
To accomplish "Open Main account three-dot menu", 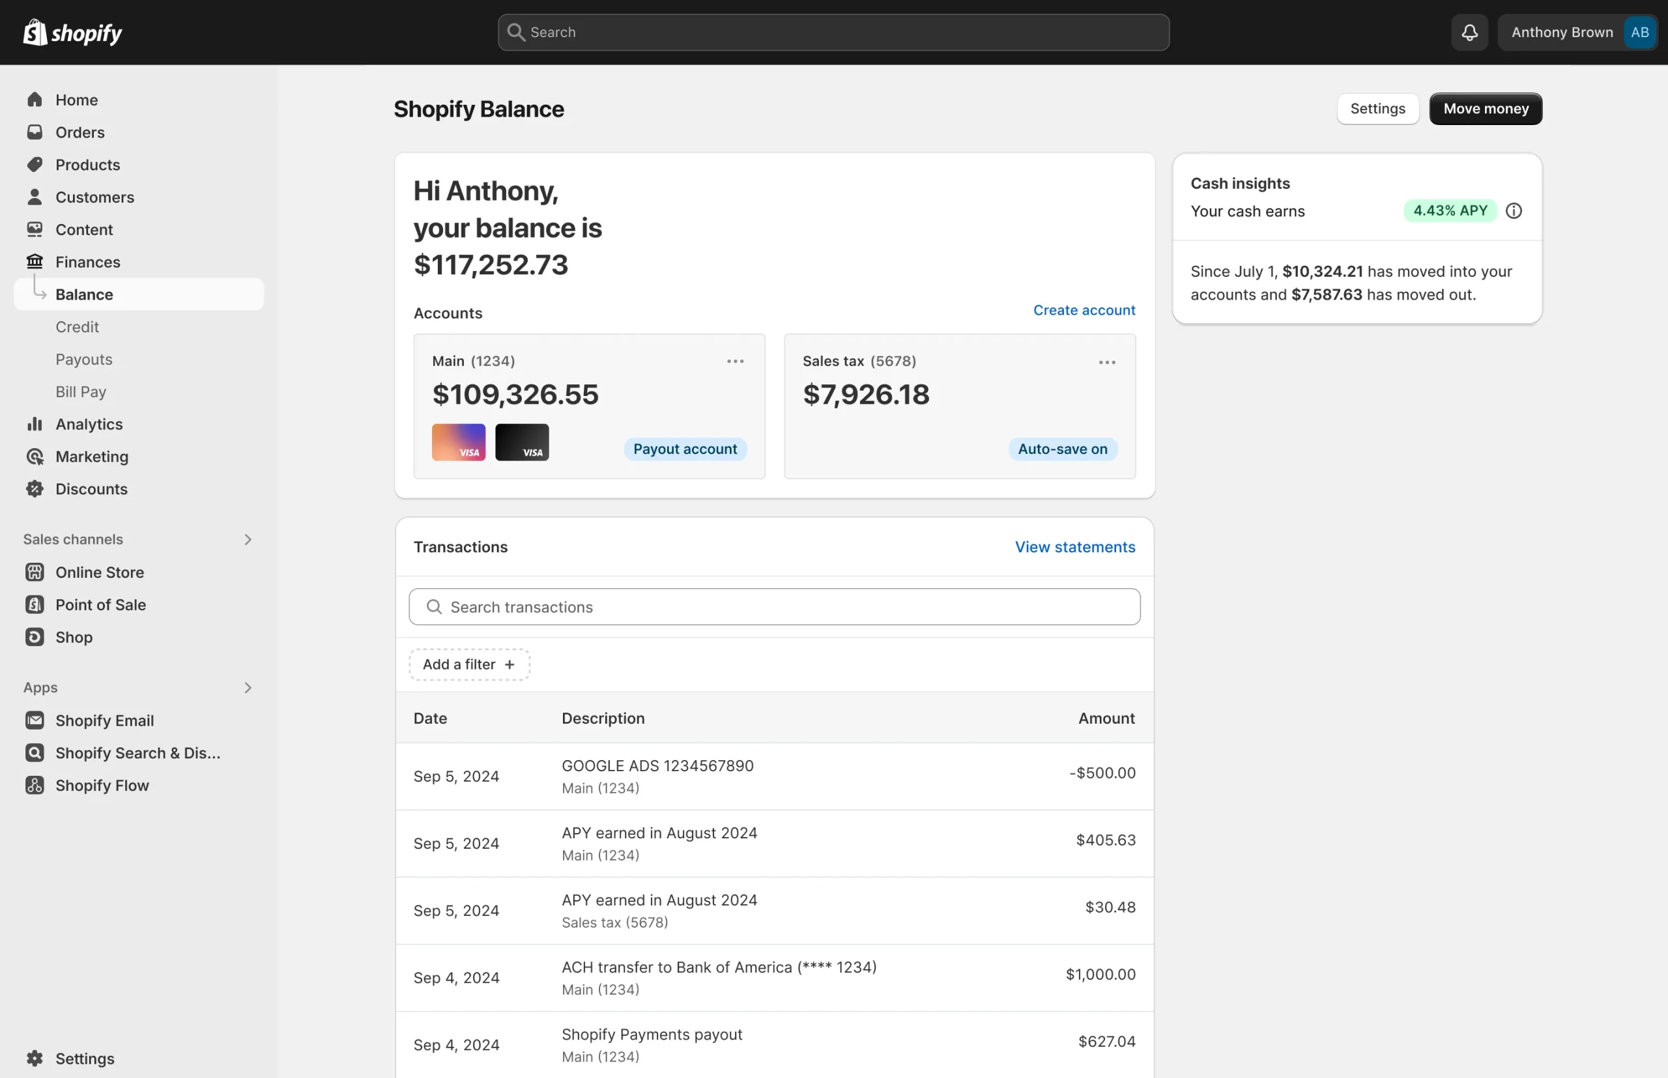I will (x=735, y=362).
